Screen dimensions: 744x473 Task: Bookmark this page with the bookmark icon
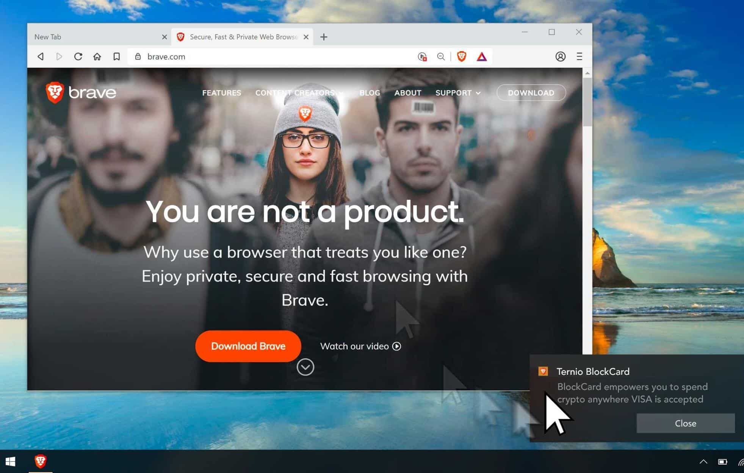[x=117, y=56]
